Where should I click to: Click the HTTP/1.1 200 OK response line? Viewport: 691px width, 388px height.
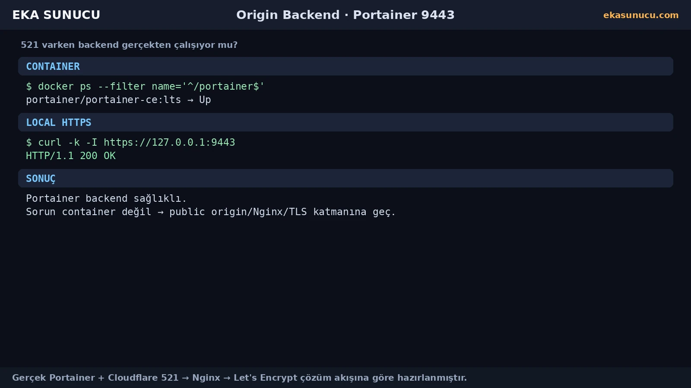click(71, 156)
